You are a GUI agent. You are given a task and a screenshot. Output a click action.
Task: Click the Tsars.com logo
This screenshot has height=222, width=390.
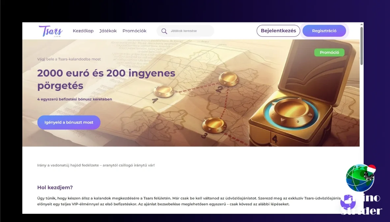tap(50, 31)
